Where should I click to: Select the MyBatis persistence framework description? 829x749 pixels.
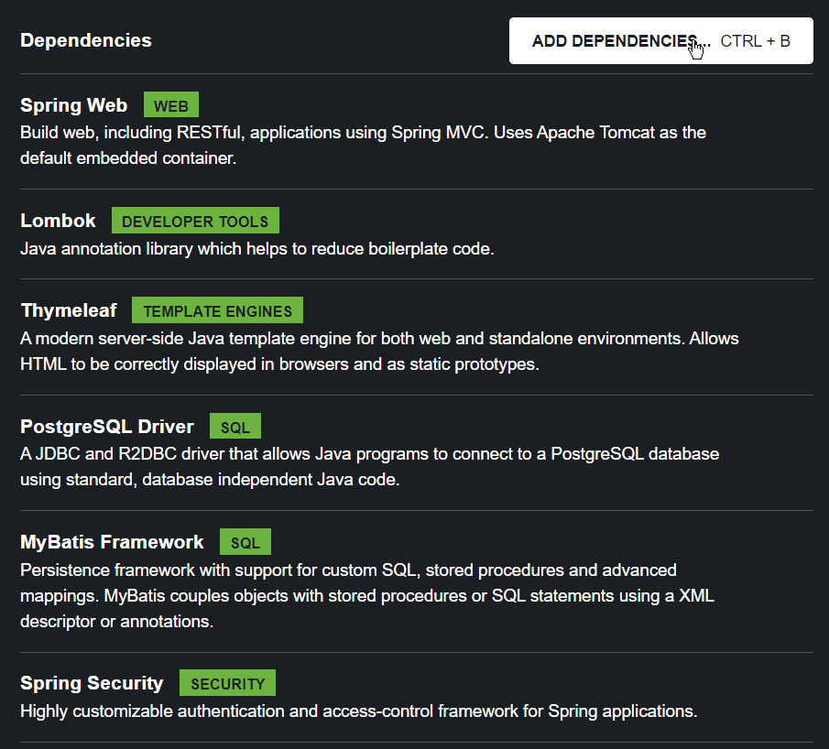367,596
